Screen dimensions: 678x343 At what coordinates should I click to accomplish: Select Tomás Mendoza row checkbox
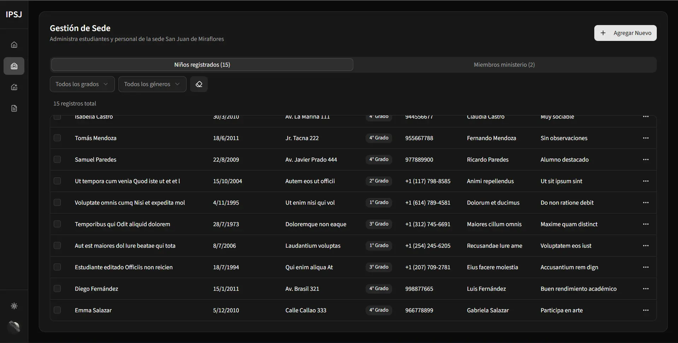click(x=57, y=138)
